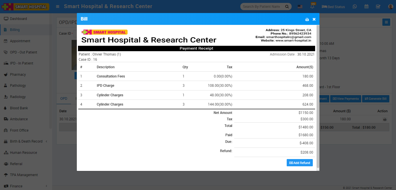The height and width of the screenshot is (190, 396).
Task: Click the OPD stethoscope icon
Action: [6, 52]
